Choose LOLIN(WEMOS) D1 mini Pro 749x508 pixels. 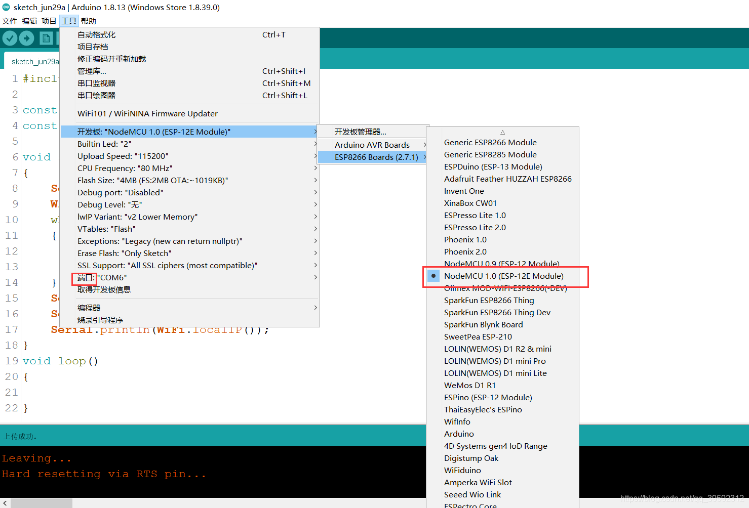click(x=502, y=361)
